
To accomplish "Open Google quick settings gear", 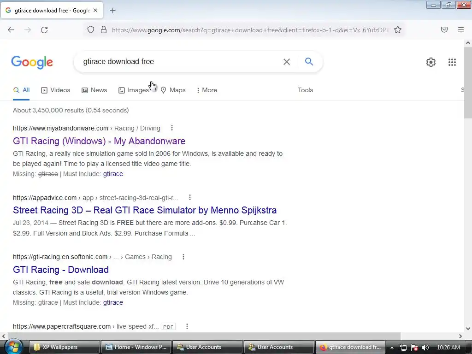I will (x=431, y=62).
